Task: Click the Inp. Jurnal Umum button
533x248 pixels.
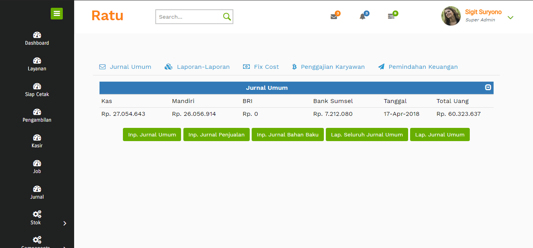Action: tap(152, 134)
